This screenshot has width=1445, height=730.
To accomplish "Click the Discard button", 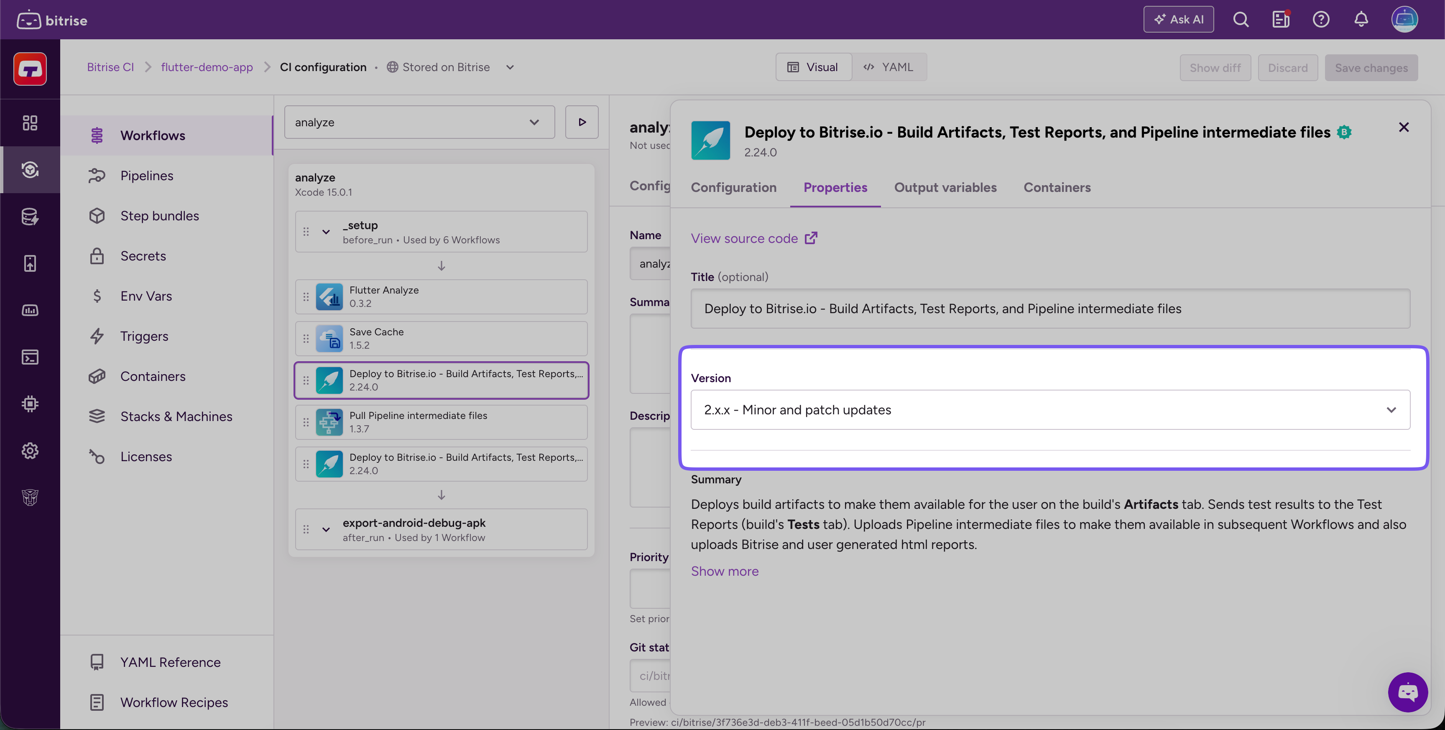I will (1288, 68).
